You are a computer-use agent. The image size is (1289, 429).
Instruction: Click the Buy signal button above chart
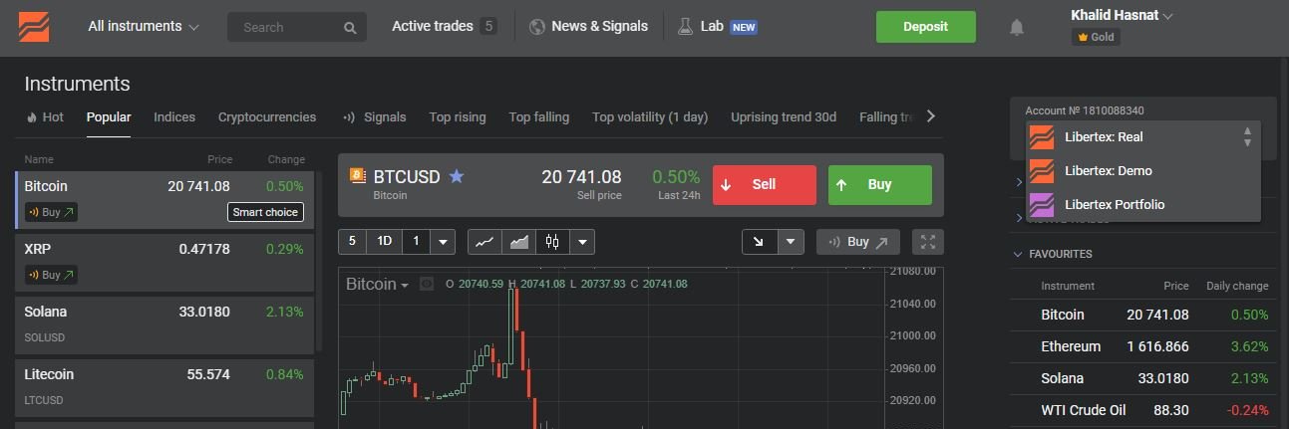click(858, 242)
